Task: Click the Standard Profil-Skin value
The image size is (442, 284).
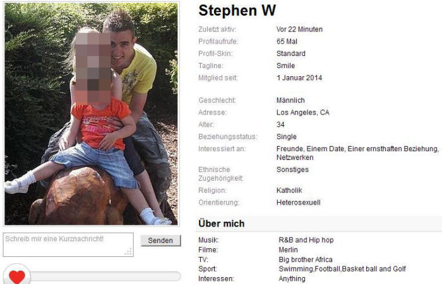Action: (291, 54)
